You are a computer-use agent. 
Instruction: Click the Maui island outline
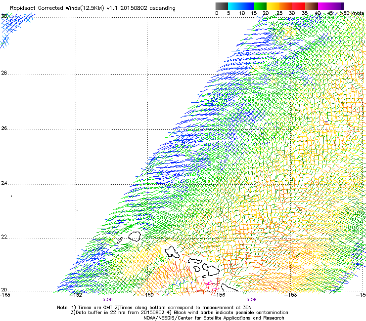tap(211, 270)
